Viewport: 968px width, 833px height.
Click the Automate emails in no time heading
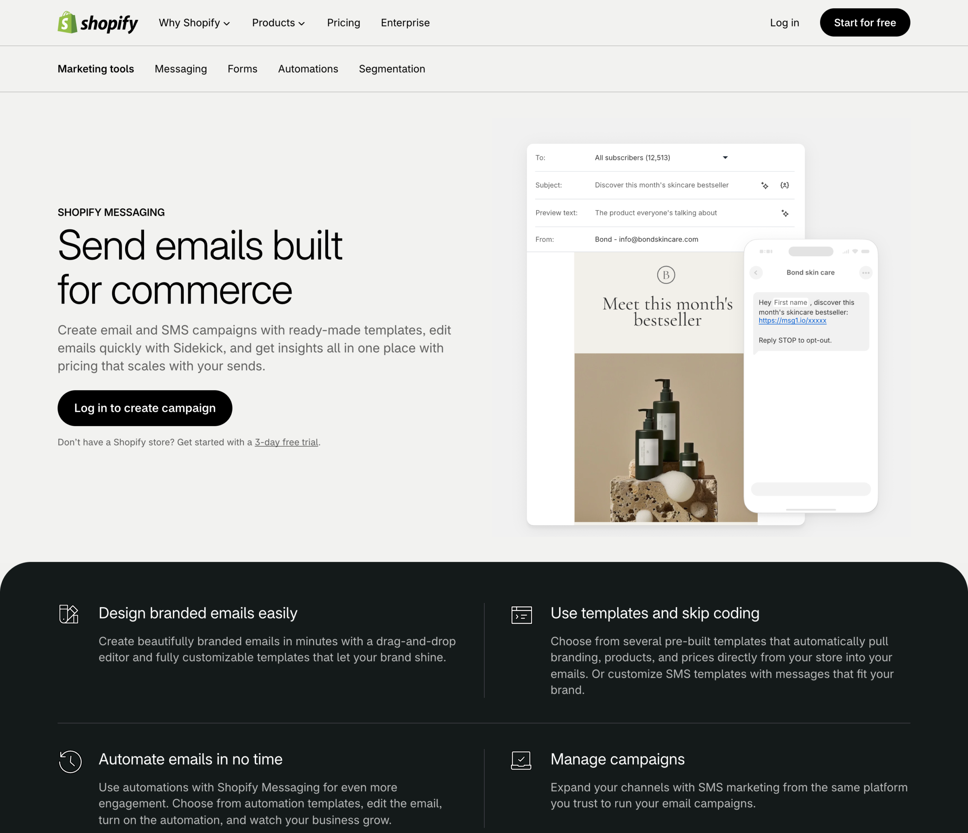pyautogui.click(x=191, y=759)
